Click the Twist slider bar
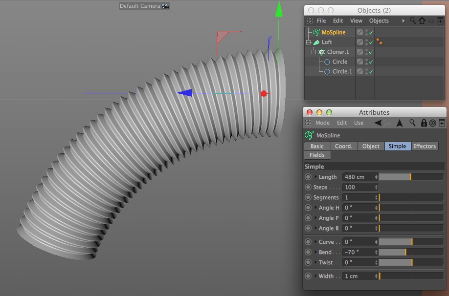Image resolution: width=449 pixels, height=296 pixels. tap(411, 262)
